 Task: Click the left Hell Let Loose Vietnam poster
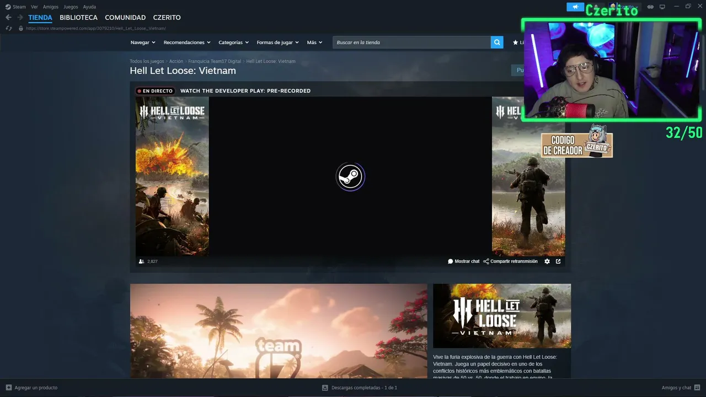tap(172, 176)
